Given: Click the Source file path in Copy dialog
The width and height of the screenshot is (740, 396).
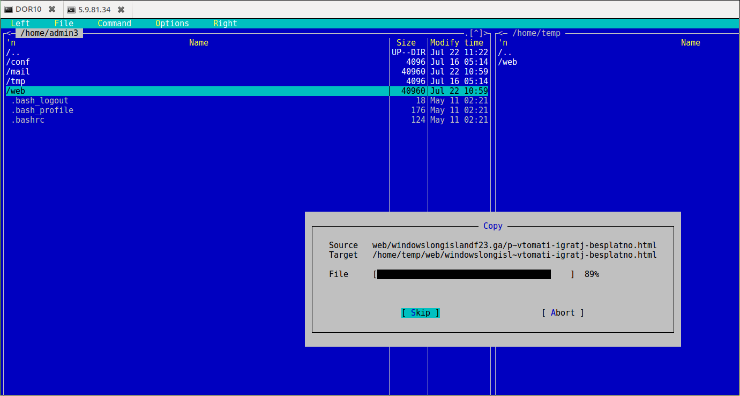Looking at the screenshot, I should (514, 245).
